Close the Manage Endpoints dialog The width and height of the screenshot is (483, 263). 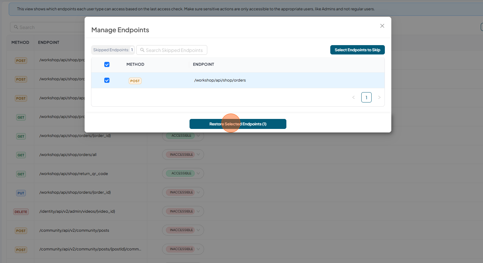[382, 26]
